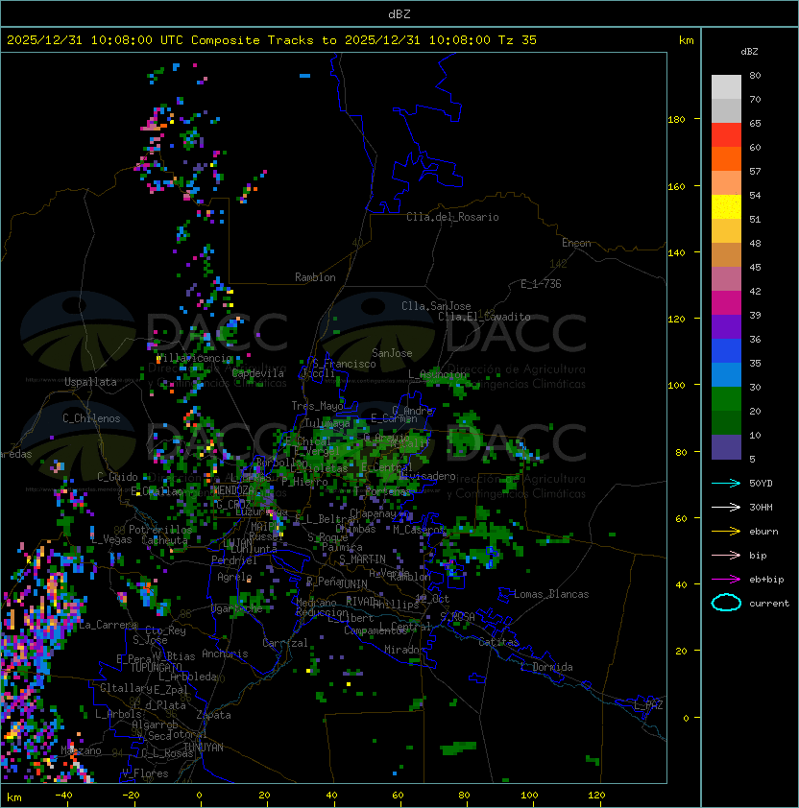799x808 pixels.
Task: Click the L_Dormida label on map
Action: [546, 667]
